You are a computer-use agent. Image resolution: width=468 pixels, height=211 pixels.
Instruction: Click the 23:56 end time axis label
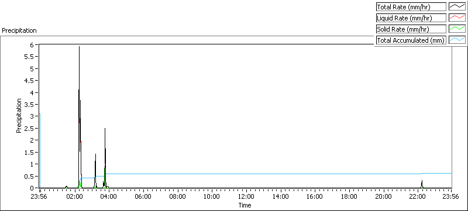click(450, 196)
